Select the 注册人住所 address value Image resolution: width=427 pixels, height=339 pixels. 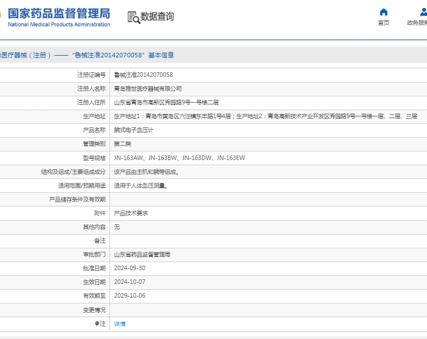point(166,103)
